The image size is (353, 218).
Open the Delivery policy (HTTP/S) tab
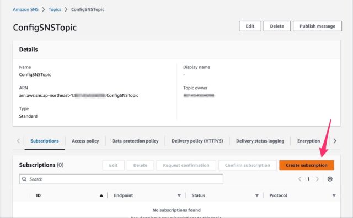point(197,141)
